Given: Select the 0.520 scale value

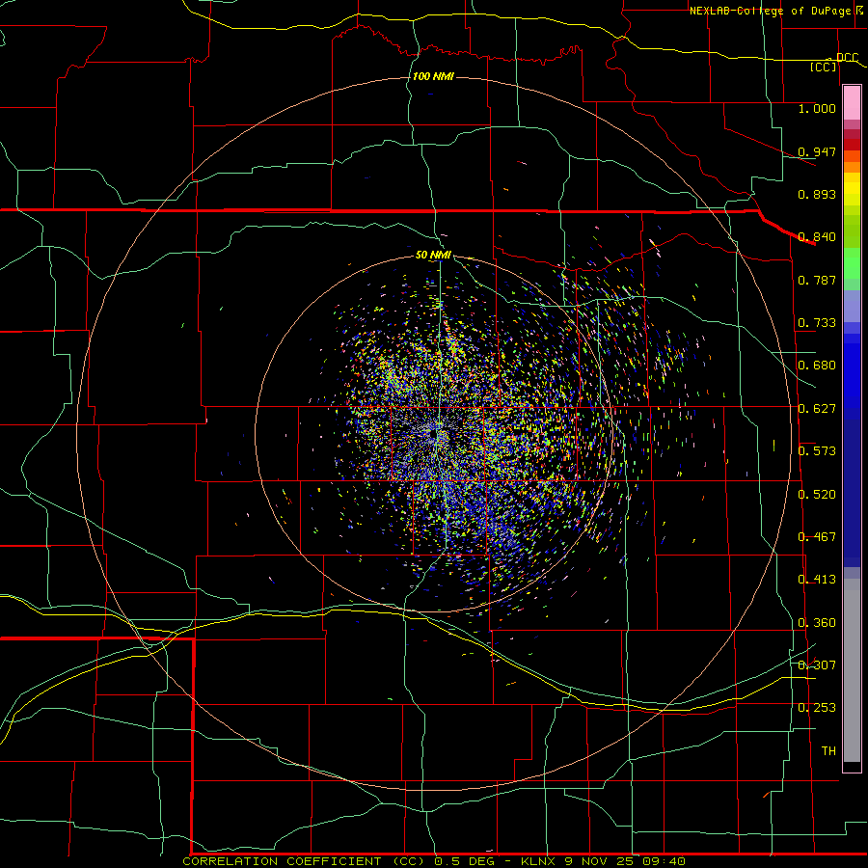Looking at the screenshot, I should (x=817, y=495).
